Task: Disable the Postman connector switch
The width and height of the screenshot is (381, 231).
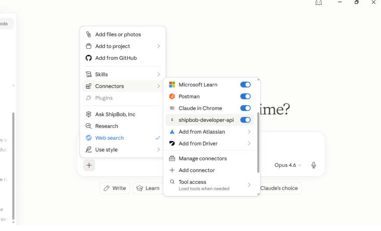Action: (245, 97)
